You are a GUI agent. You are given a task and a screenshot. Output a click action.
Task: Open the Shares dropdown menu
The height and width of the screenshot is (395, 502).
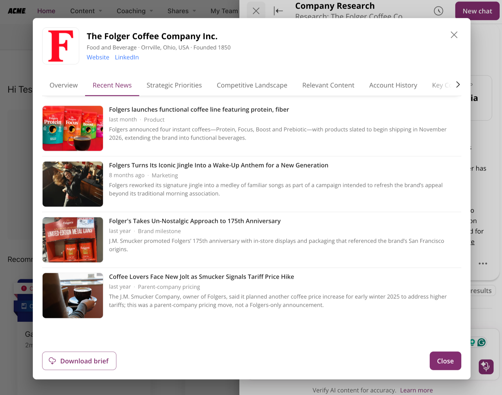(x=182, y=11)
